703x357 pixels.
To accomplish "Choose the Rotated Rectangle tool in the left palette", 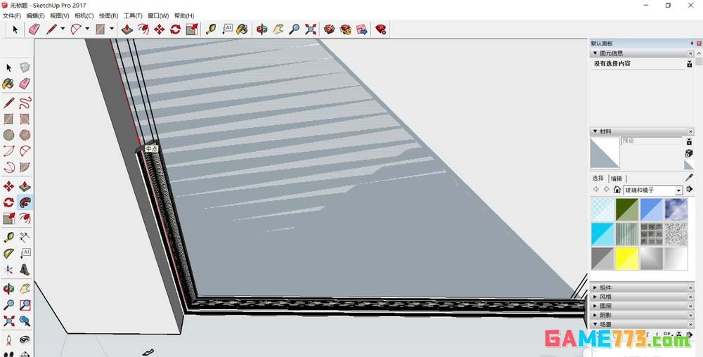I will 25,119.
